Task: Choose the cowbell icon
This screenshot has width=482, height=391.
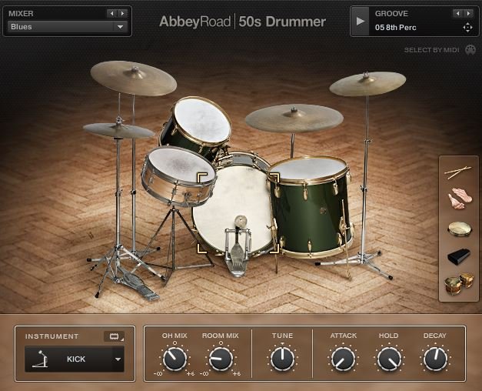Action: pyautogui.click(x=459, y=256)
